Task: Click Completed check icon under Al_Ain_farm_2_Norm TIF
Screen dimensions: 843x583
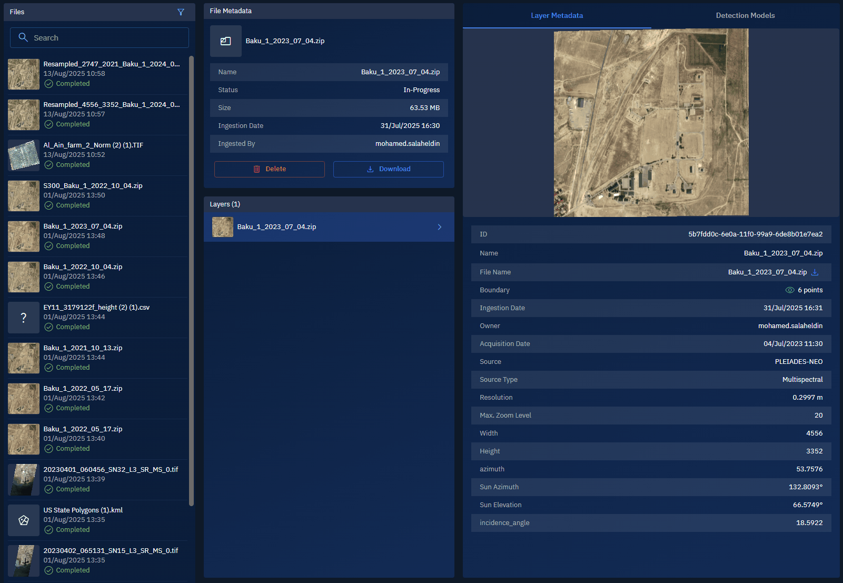Action: (x=48, y=165)
